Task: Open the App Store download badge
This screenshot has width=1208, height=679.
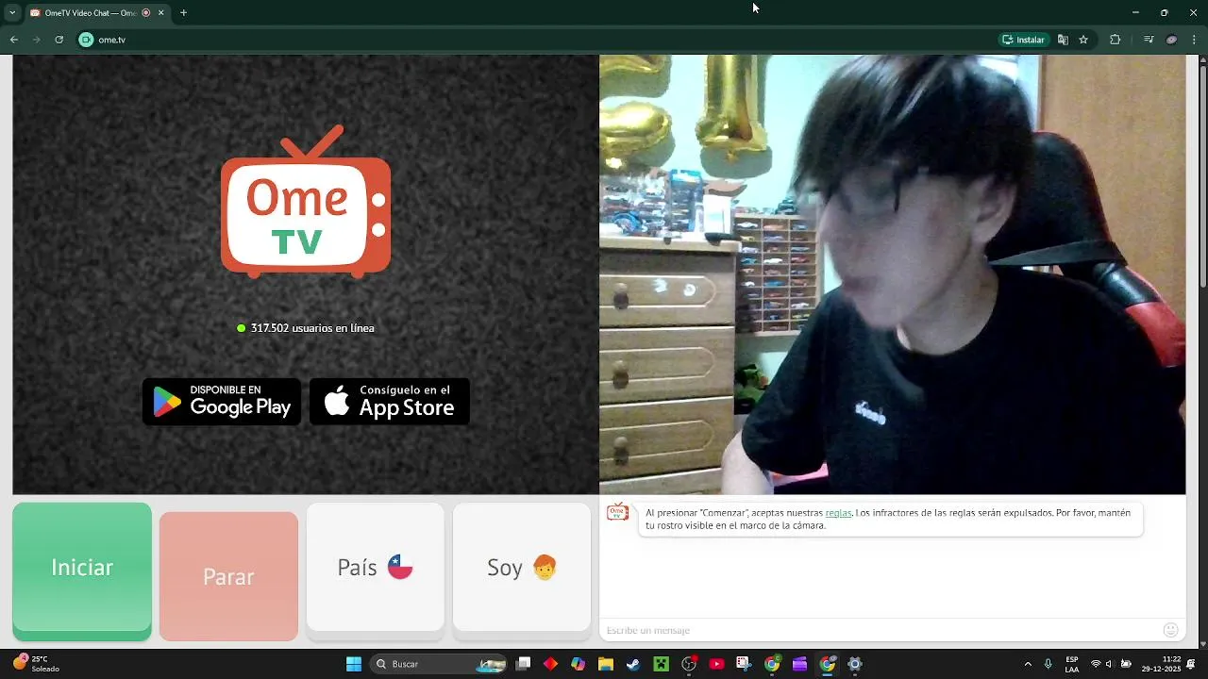Action: point(390,402)
